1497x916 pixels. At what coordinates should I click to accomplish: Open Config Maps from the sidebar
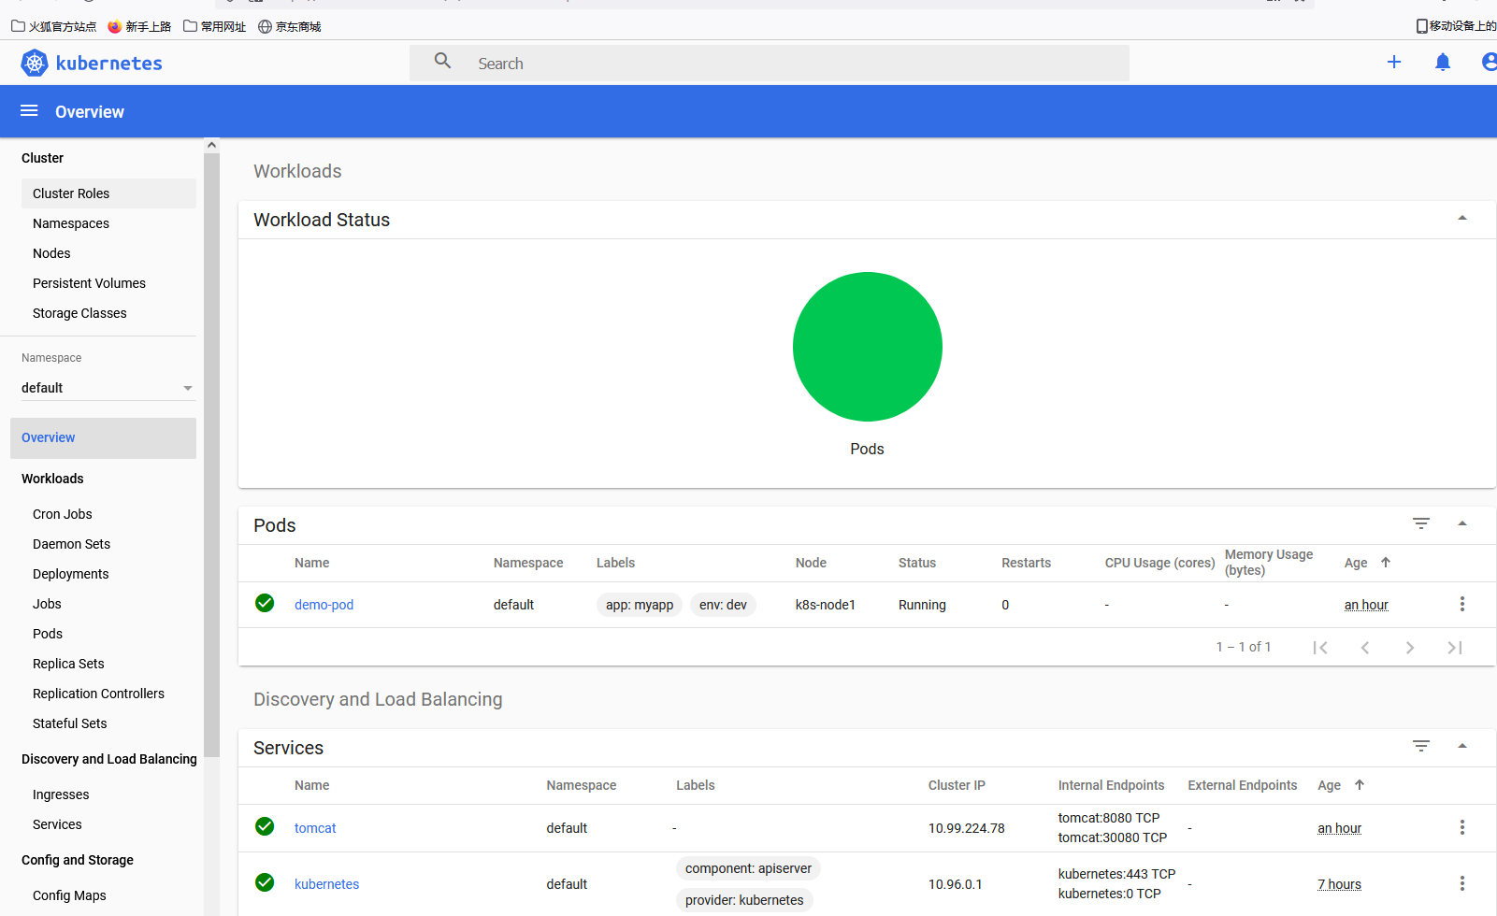pos(69,895)
